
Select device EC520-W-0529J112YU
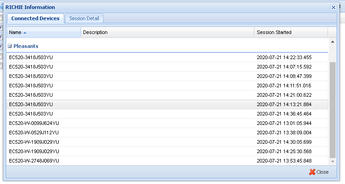click(34, 133)
